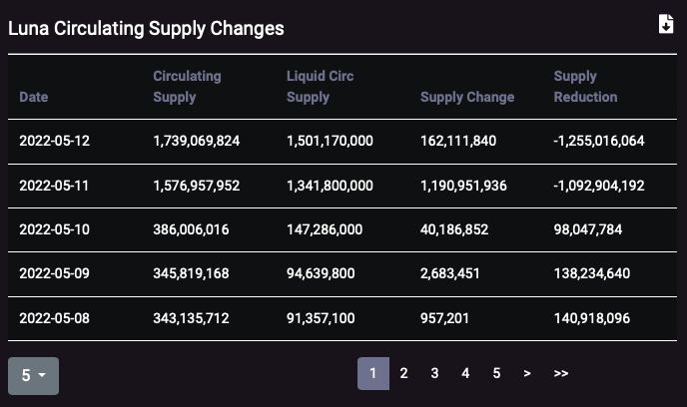Image resolution: width=687 pixels, height=407 pixels.
Task: Go to page 3 of results
Action: (x=434, y=373)
